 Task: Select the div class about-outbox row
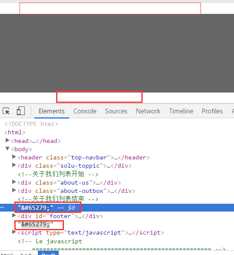tap(77, 191)
